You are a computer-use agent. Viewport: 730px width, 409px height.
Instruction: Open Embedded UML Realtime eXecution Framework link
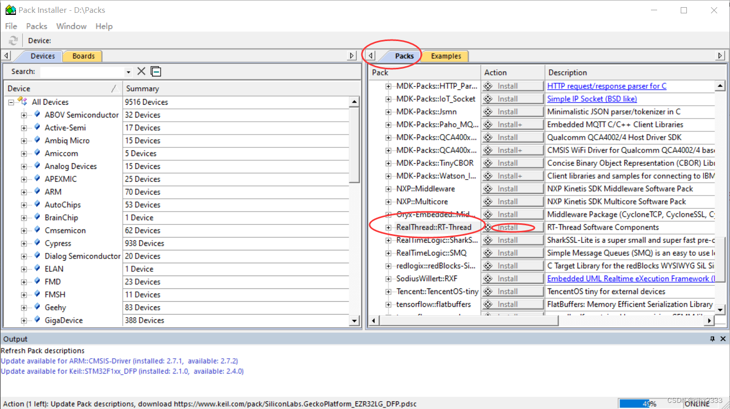(631, 279)
